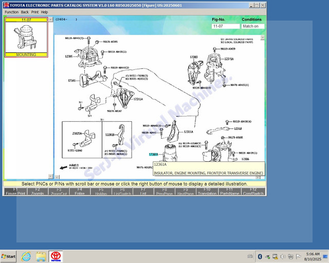This screenshot has width=329, height=263.
Task: Click thumbnail list scroll-up arrow
Action: (x=50, y=20)
